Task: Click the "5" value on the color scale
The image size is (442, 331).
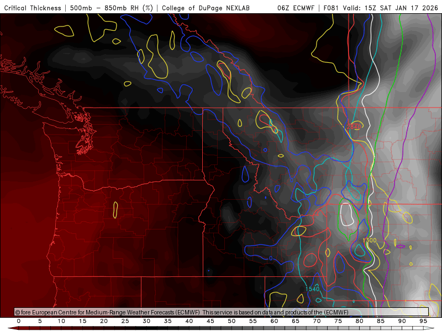Action: pos(40,321)
